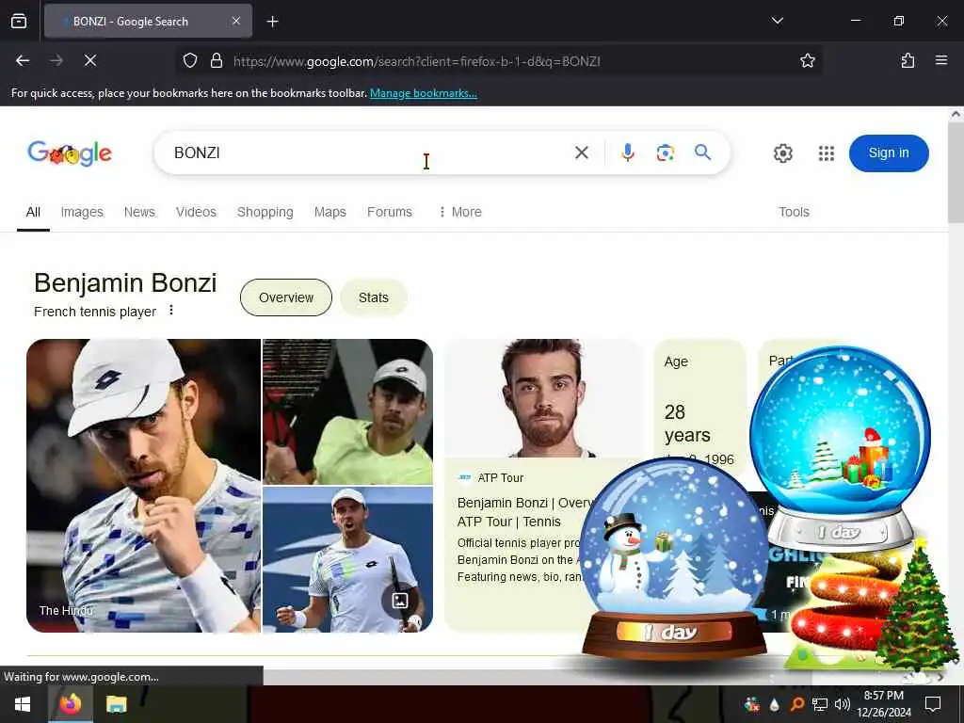Open the Windows notification center icon

[x=933, y=704]
